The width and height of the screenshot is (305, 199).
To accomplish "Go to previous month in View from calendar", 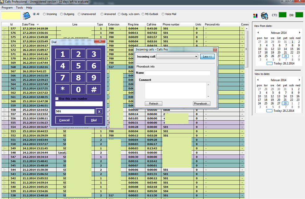I will pyautogui.click(x=258, y=32).
